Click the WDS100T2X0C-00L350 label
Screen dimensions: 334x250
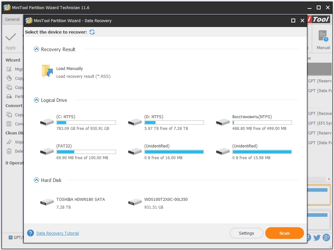[x=166, y=199]
